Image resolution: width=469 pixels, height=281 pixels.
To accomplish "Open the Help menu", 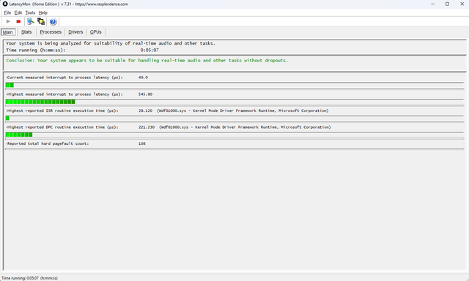I will click(x=43, y=12).
